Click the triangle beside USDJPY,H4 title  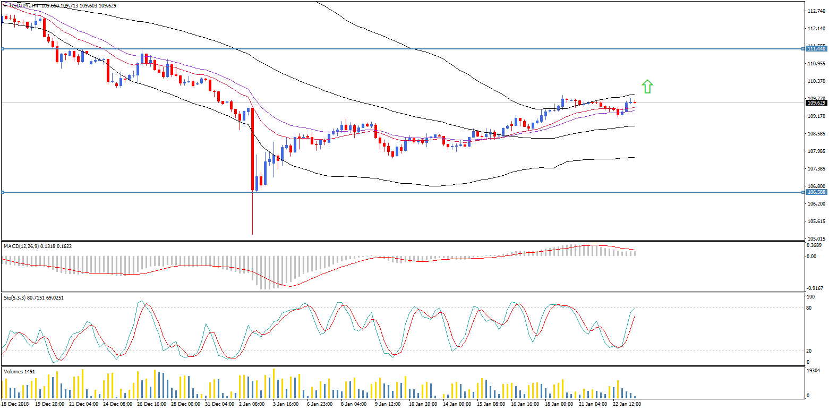coord(5,5)
